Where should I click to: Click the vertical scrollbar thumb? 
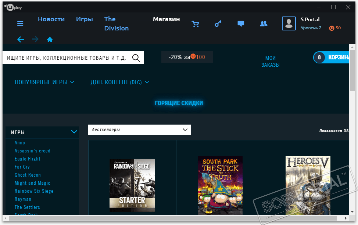tap(352, 71)
